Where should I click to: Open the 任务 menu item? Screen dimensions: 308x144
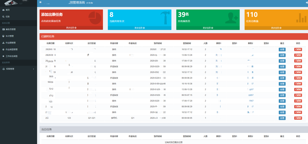point(18,17)
